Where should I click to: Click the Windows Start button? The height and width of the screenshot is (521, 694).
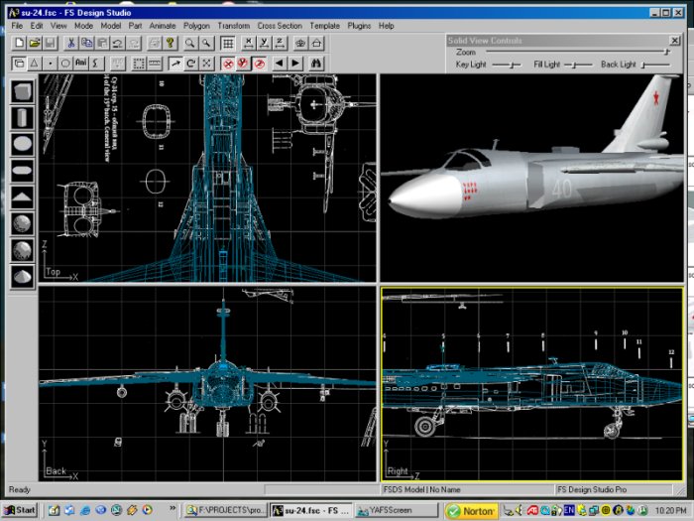pos(20,510)
